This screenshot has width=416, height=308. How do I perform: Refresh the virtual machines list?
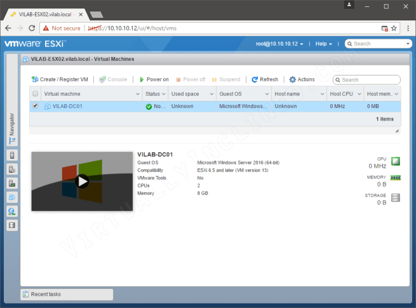point(265,79)
